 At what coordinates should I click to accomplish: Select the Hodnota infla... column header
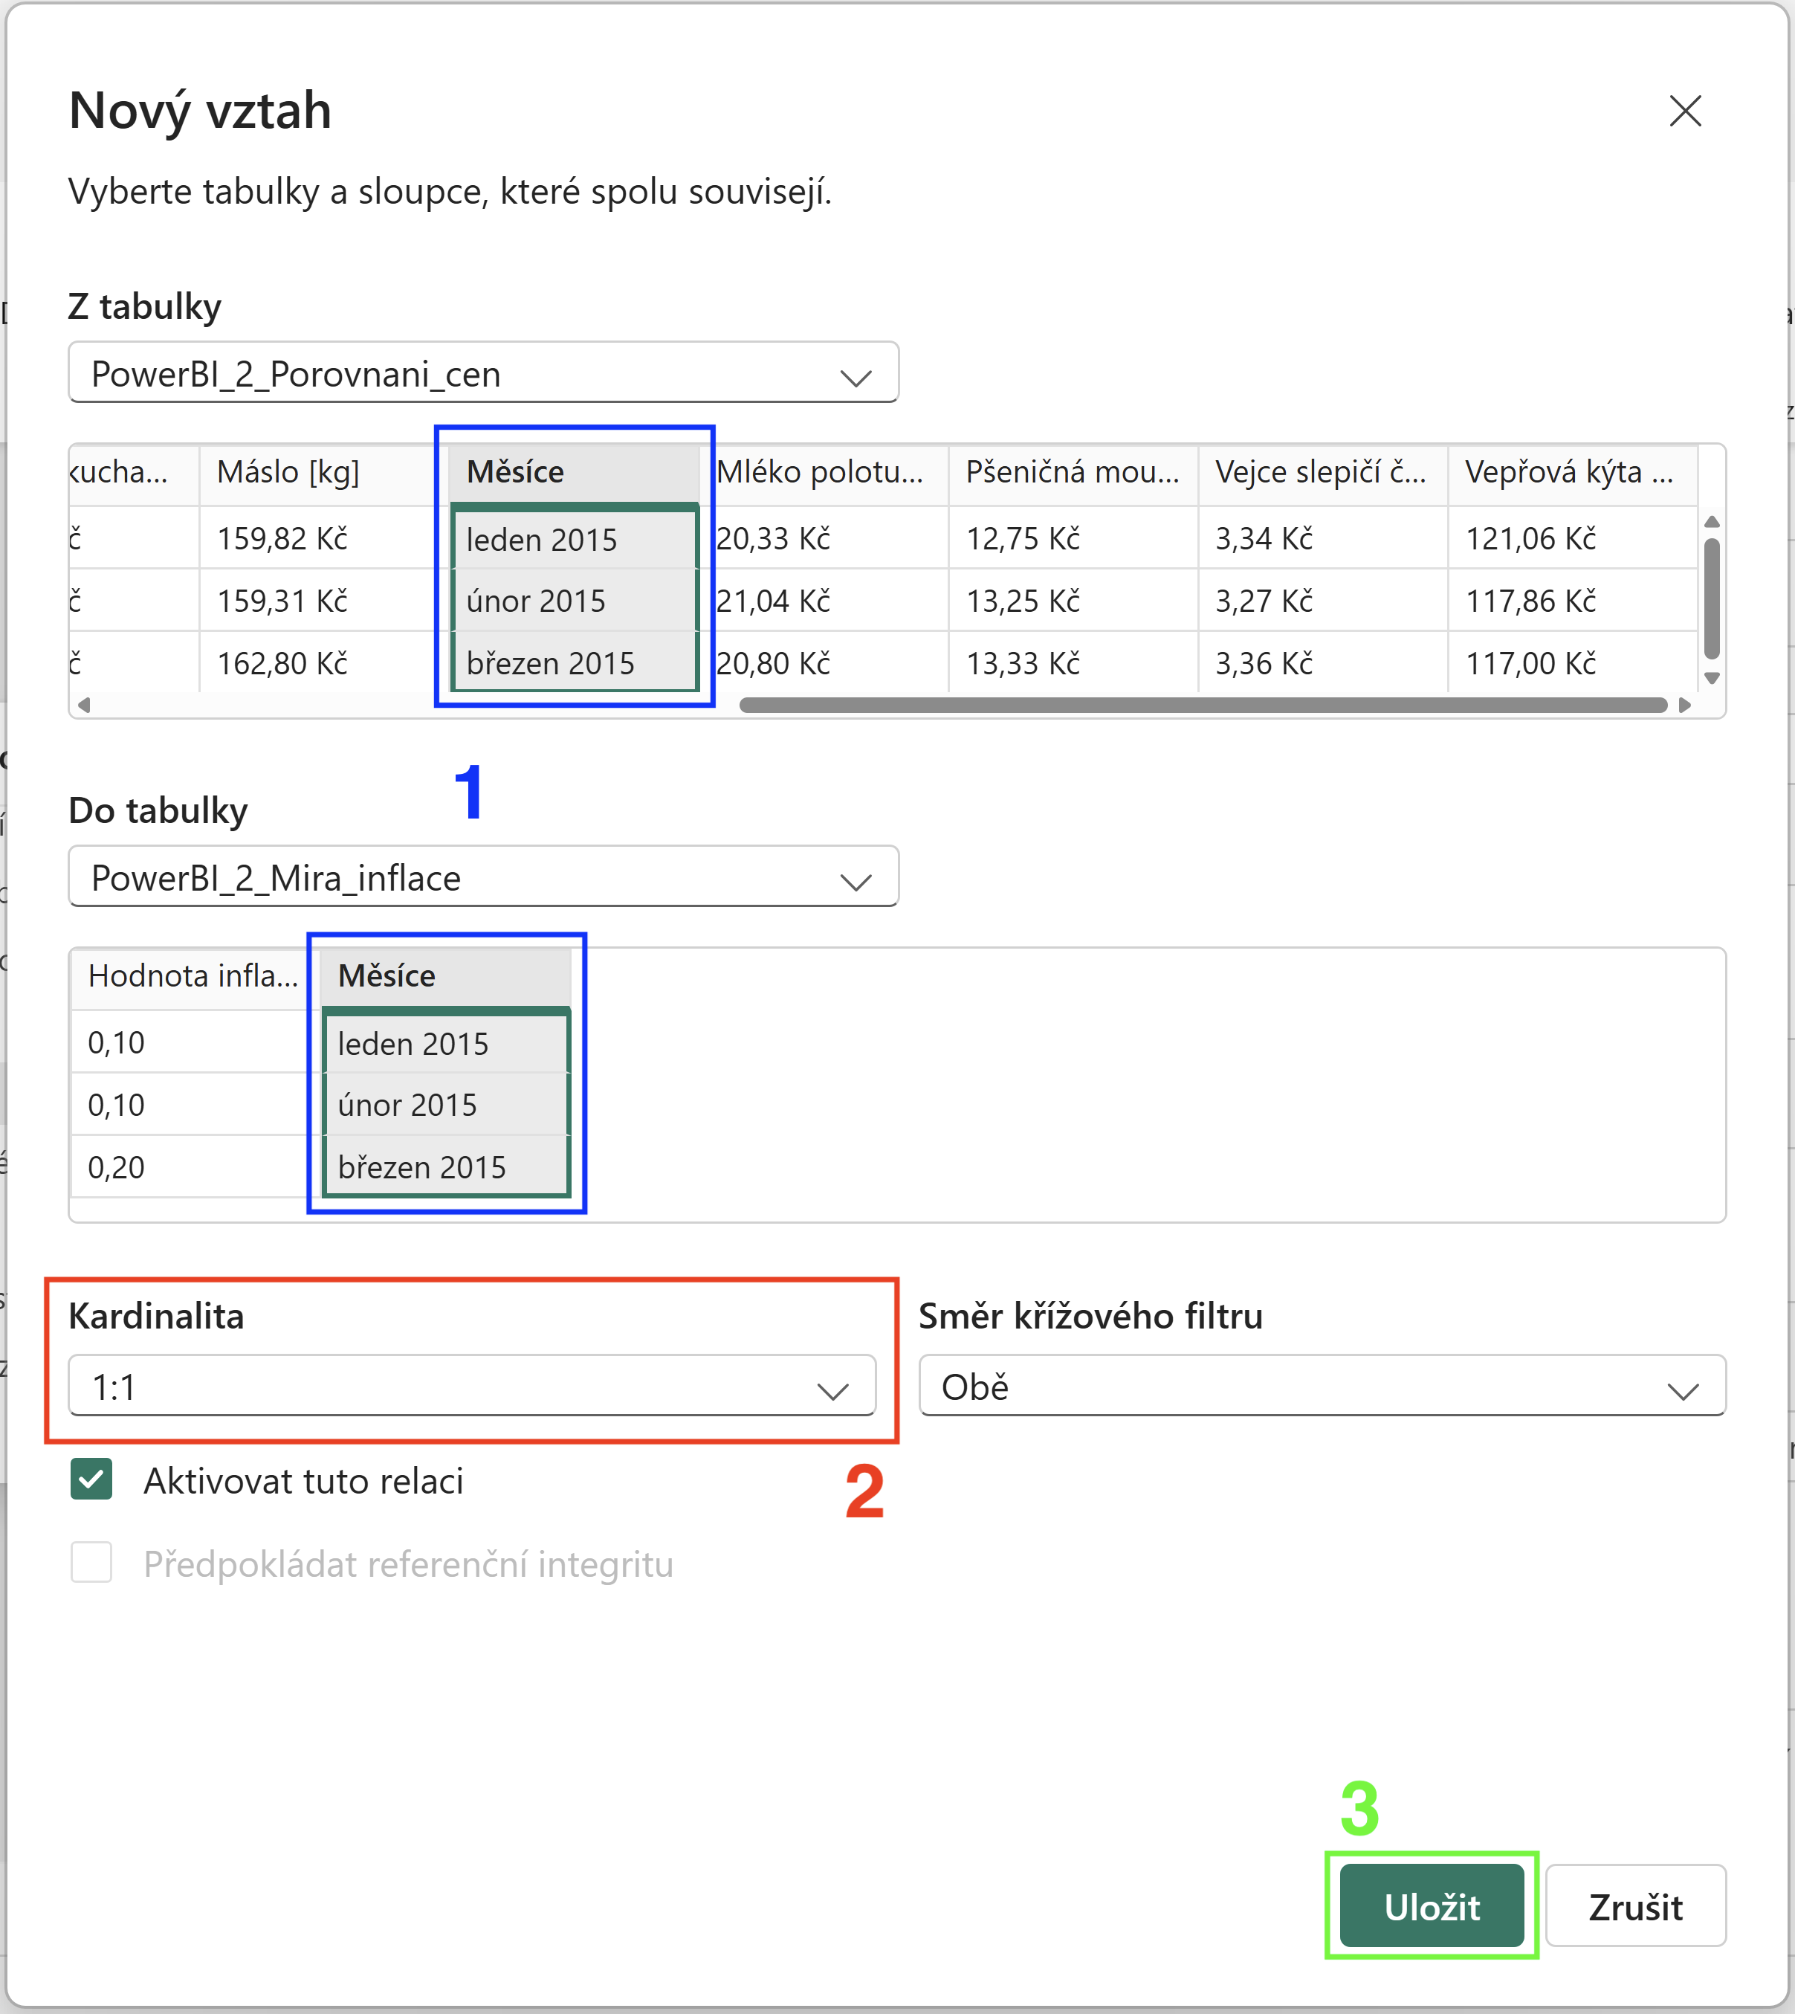click(193, 975)
